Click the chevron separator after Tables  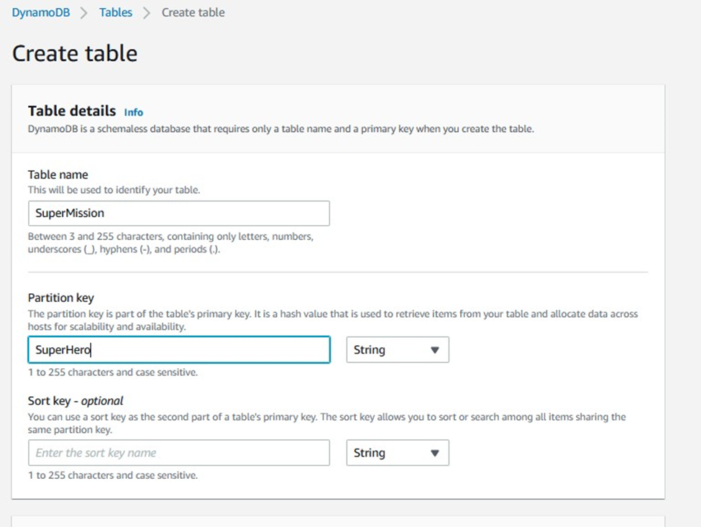point(147,13)
